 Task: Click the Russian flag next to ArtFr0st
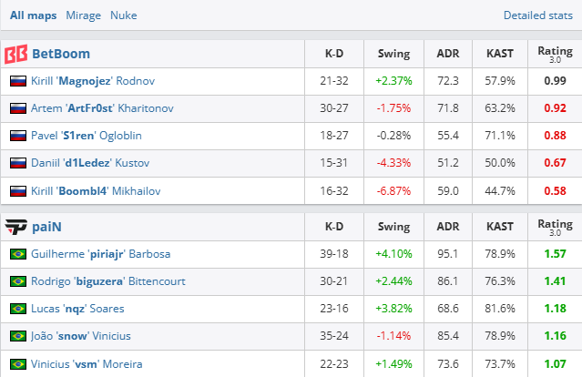coord(17,108)
